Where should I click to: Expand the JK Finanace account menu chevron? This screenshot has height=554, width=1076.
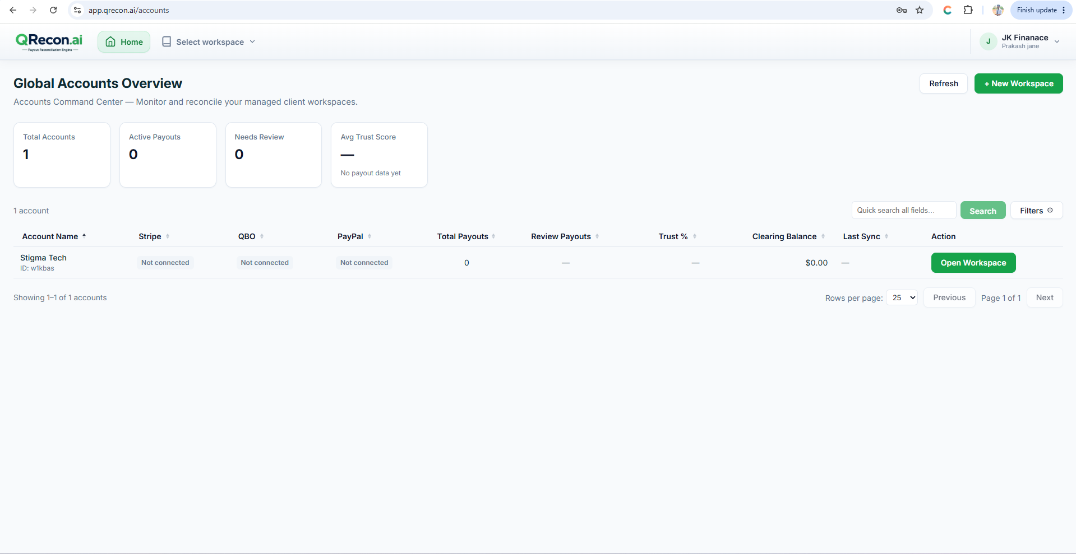click(x=1057, y=41)
